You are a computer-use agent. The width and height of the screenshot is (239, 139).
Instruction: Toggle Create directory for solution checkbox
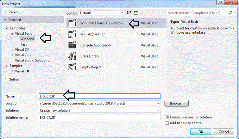click(167, 117)
